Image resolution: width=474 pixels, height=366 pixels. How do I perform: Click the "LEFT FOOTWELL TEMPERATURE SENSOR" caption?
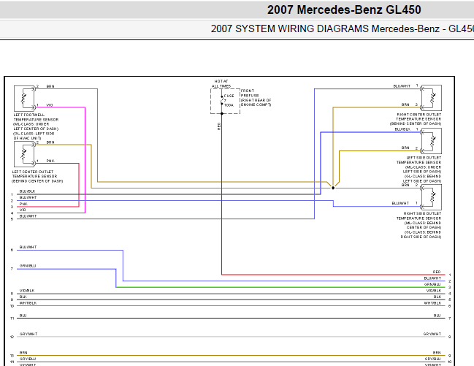[x=36, y=126]
